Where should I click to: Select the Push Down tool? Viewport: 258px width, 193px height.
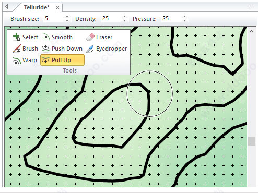pyautogui.click(x=62, y=49)
